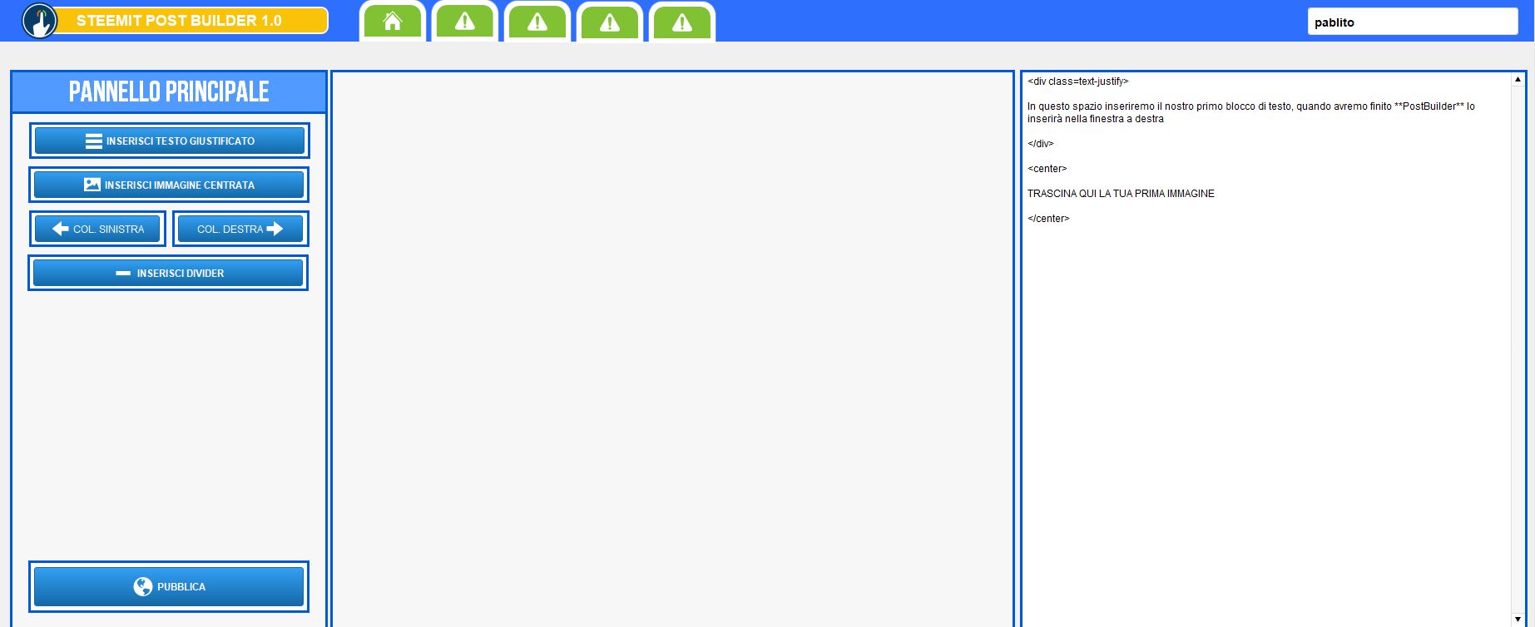Click the 'TRASCINA QUI LA TUA PRIMA IMMAGINE' text
This screenshot has height=627, width=1535.
(x=1121, y=194)
